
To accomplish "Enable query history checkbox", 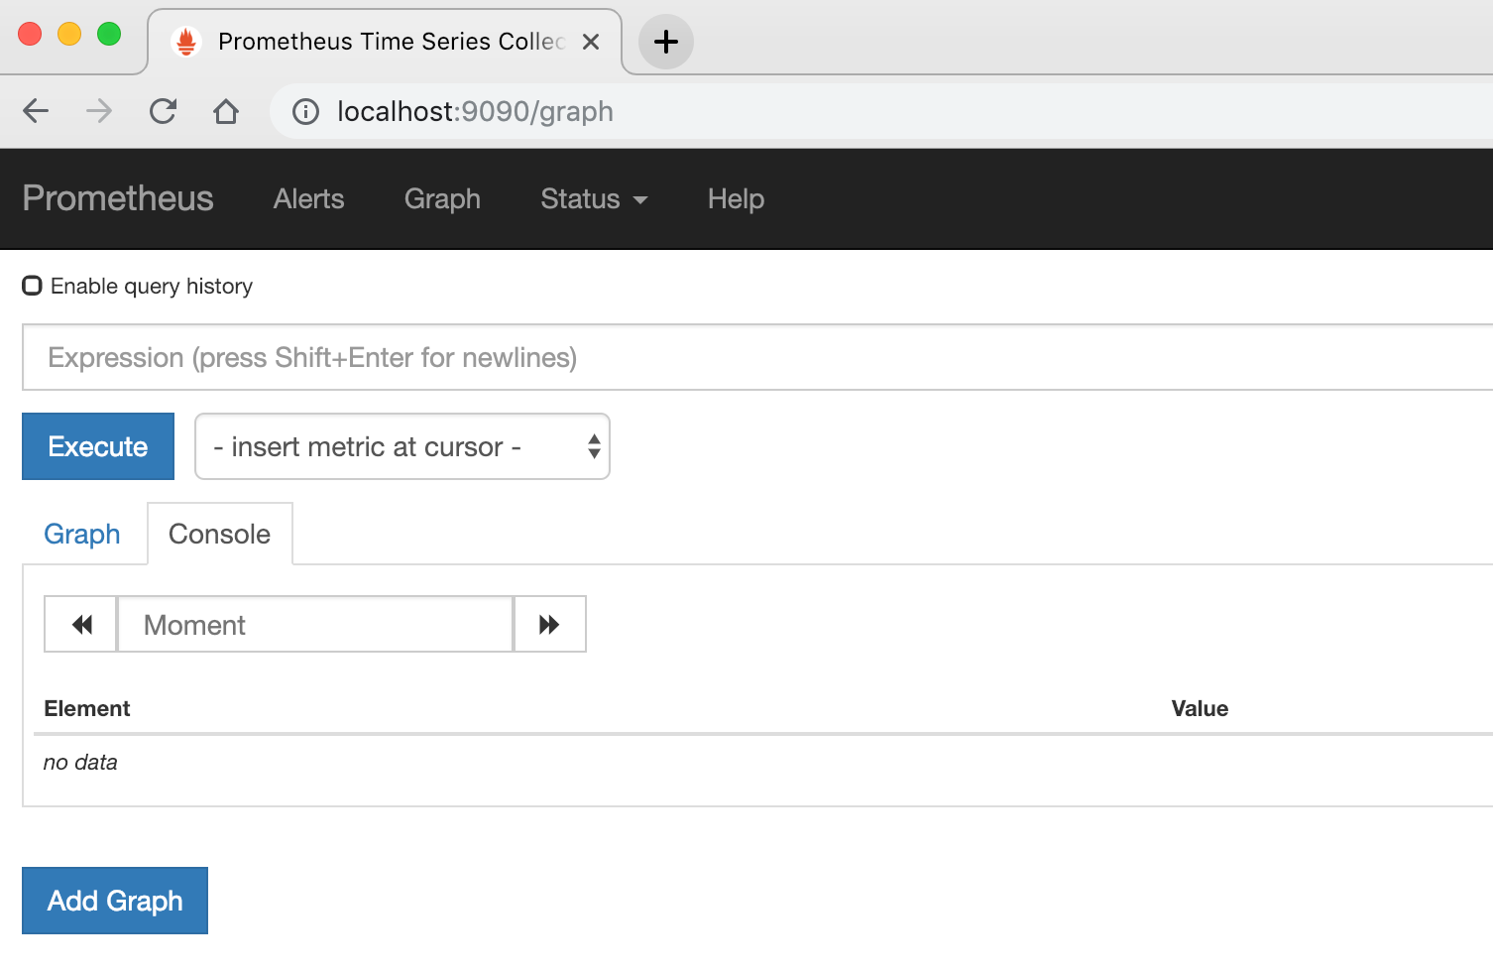I will (x=33, y=286).
